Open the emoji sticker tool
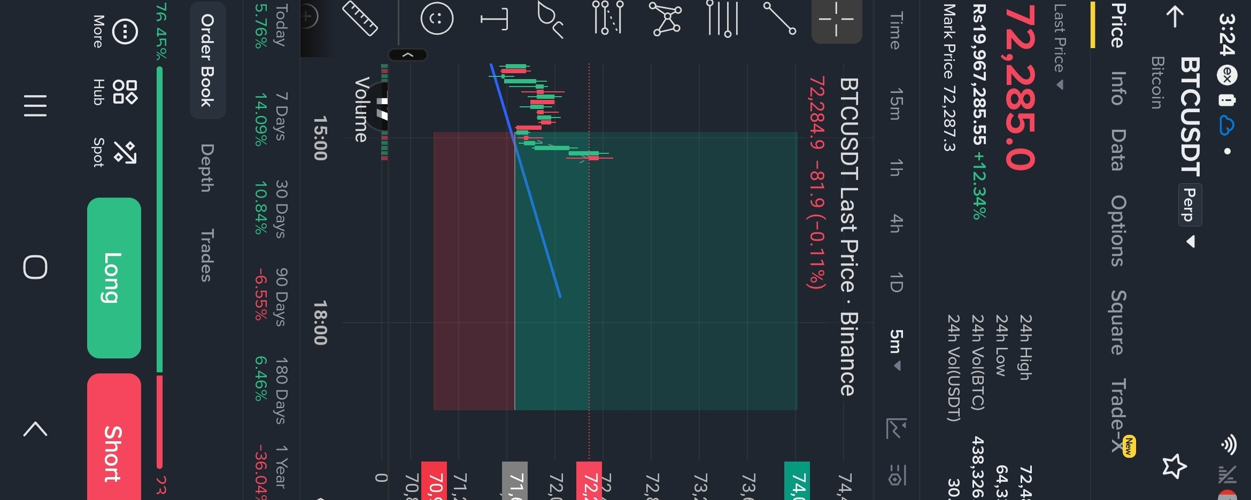This screenshot has width=1251, height=500. [437, 18]
